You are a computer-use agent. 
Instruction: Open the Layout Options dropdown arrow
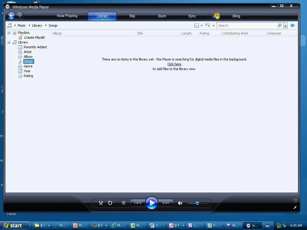click(201, 26)
